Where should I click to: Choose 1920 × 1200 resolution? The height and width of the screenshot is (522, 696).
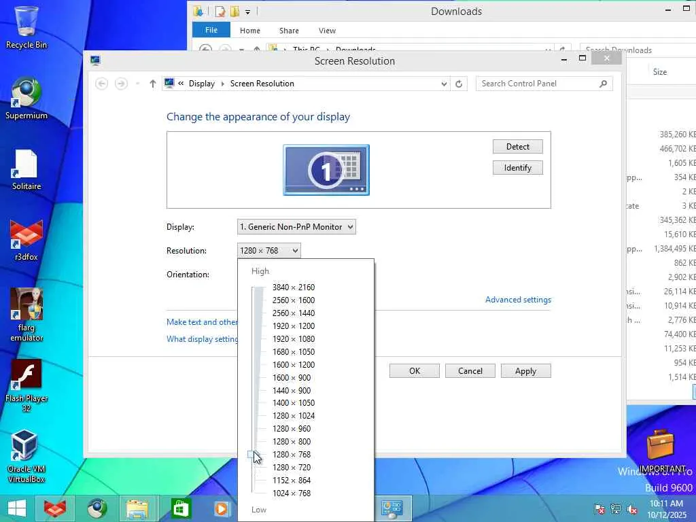294,326
